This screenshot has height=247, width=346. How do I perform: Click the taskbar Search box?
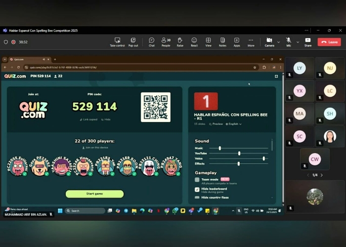point(86,210)
